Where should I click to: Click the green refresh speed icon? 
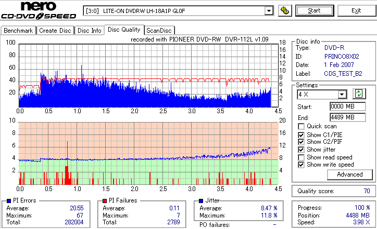[x=359, y=93]
